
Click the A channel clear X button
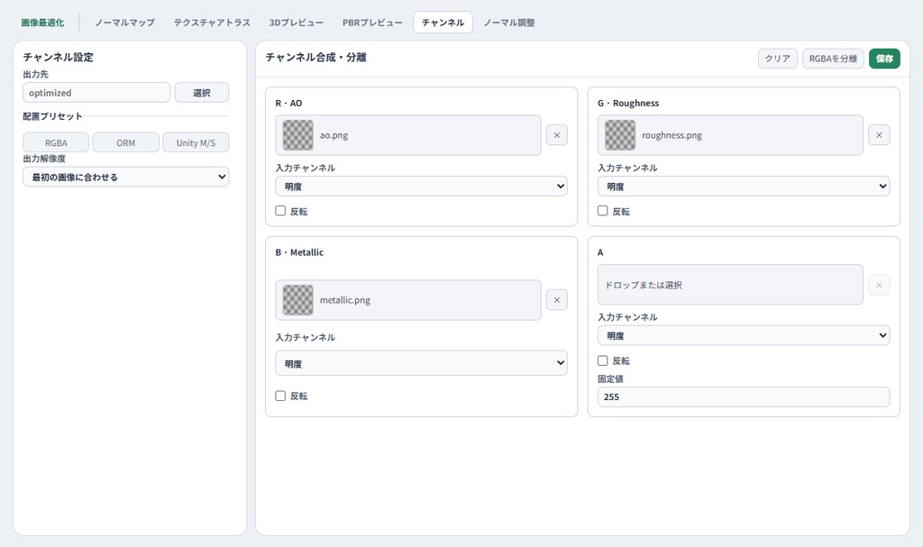point(879,285)
